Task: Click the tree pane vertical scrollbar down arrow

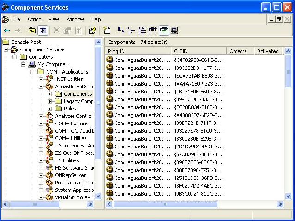Action: 98,196
